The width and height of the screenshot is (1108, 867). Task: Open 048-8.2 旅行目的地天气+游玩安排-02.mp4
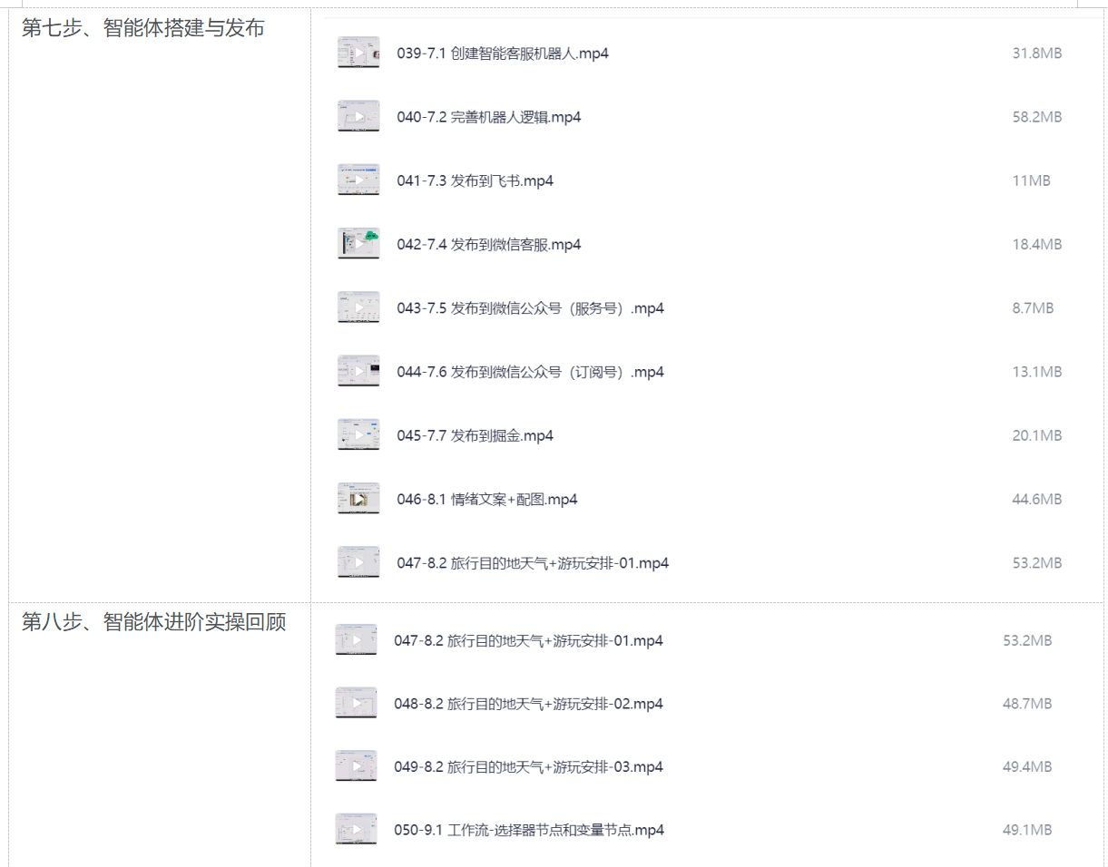pyautogui.click(x=528, y=704)
